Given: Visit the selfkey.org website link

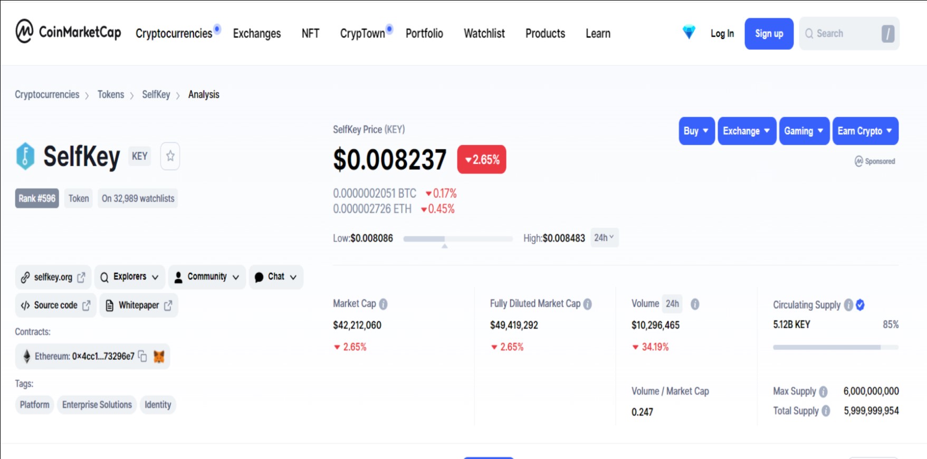Looking at the screenshot, I should click(53, 277).
